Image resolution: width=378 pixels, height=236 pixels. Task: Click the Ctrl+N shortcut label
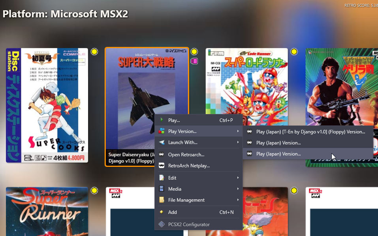tap(226, 212)
